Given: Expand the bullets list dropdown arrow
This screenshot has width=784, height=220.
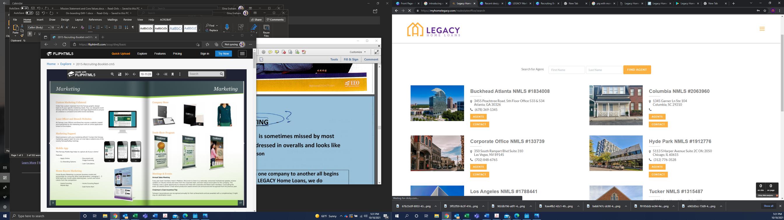Looking at the screenshot, I should click(x=94, y=27).
